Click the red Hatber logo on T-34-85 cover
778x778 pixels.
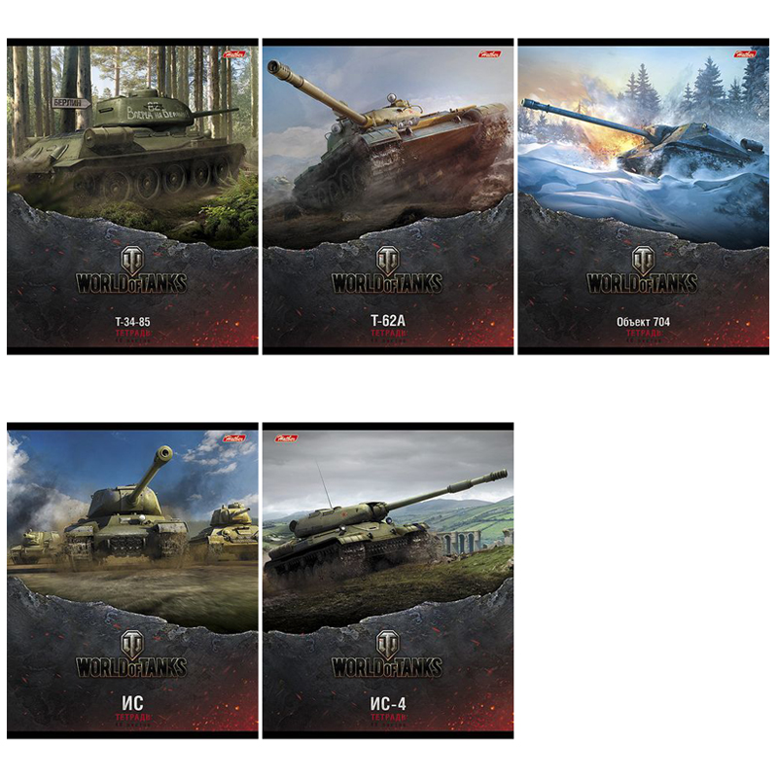234,54
